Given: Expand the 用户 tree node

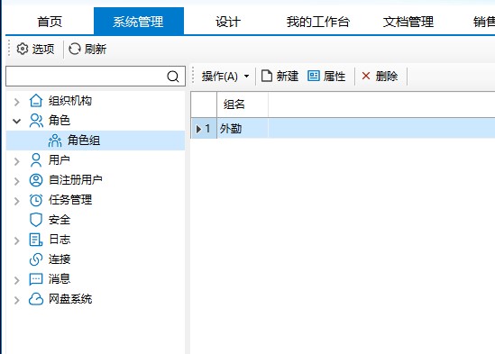Looking at the screenshot, I should click(17, 161).
